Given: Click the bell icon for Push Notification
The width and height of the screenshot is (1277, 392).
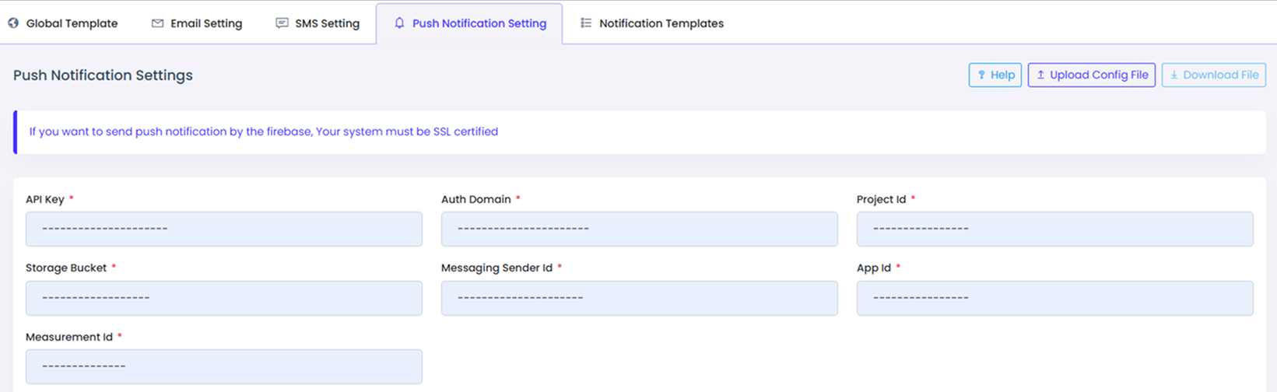Looking at the screenshot, I should click(x=399, y=23).
